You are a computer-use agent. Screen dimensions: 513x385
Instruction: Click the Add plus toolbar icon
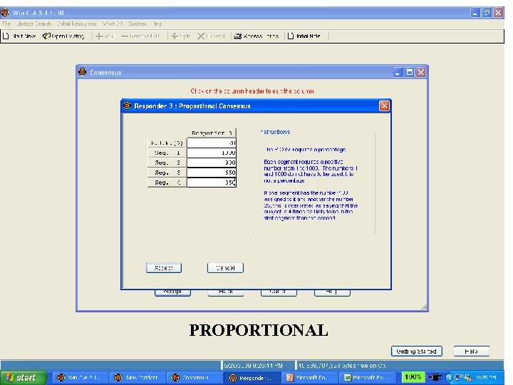tap(99, 36)
